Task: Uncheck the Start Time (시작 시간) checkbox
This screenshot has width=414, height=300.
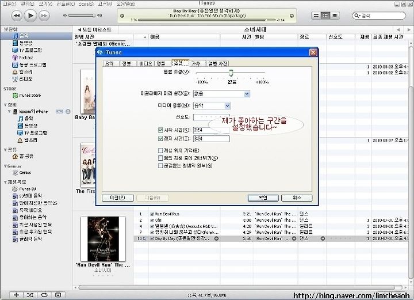Action: point(160,130)
